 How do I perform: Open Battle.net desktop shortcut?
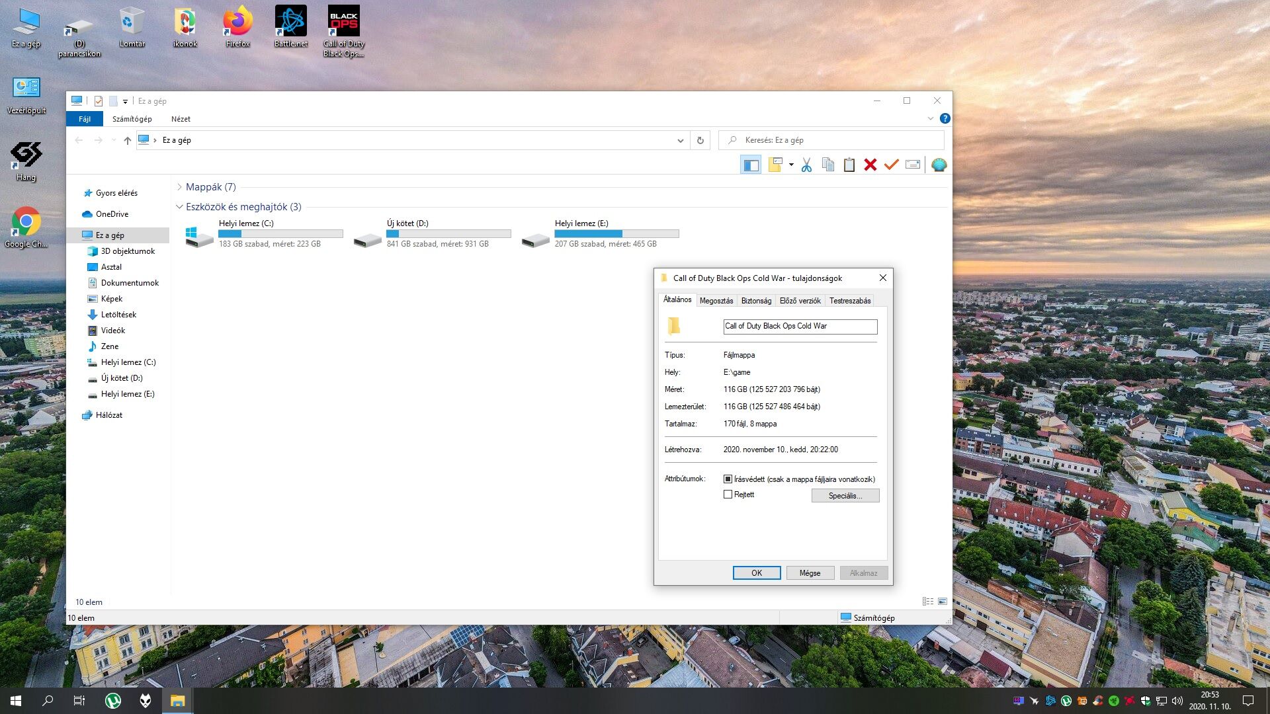[x=291, y=27]
